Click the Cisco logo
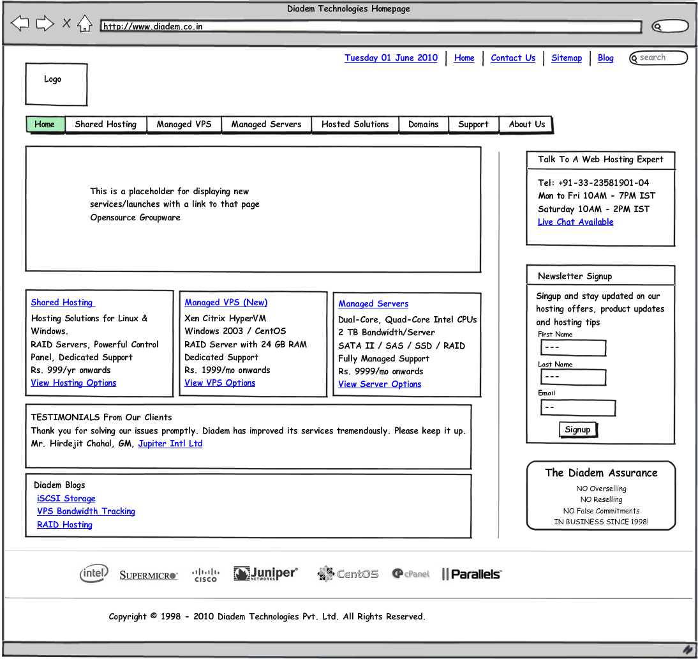This screenshot has height=659, width=698. coord(205,575)
